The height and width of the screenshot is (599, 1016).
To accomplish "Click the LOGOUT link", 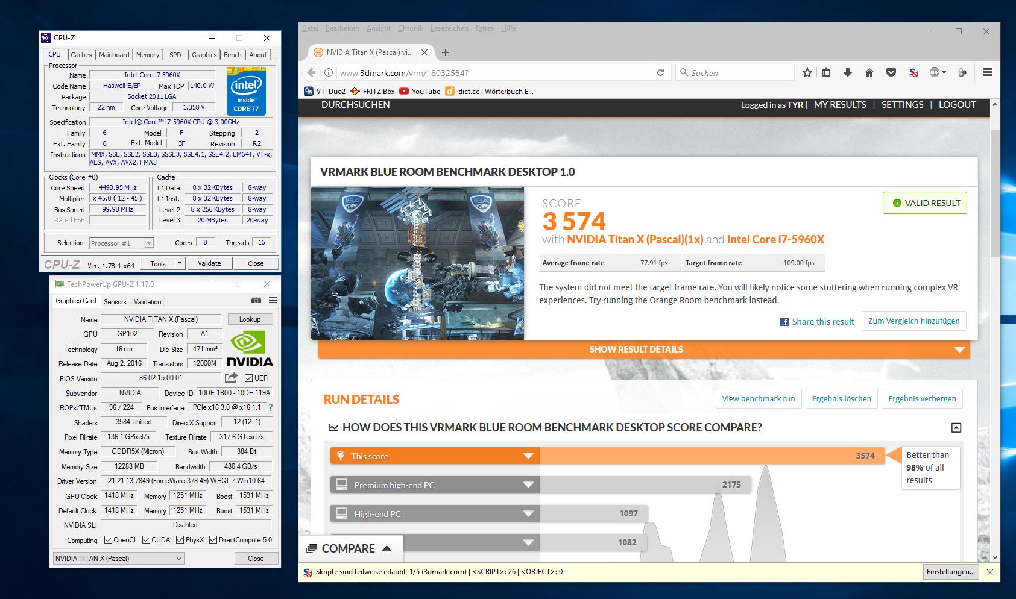I will (957, 105).
